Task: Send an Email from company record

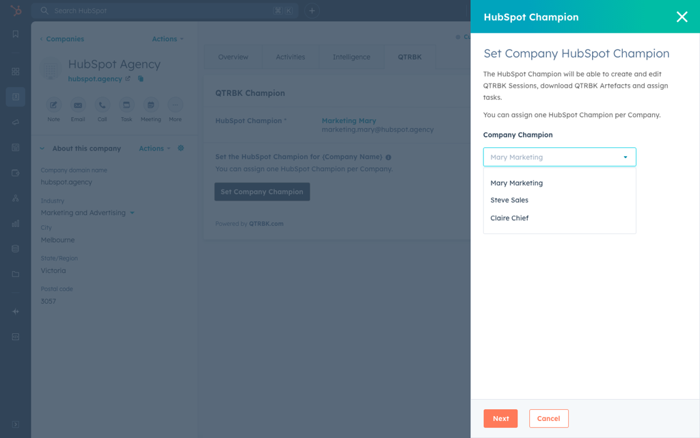Action: (78, 105)
